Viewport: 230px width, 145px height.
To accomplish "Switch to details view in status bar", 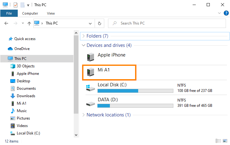I will [x=218, y=141].
